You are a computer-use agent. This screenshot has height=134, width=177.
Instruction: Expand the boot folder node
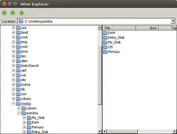pyautogui.click(x=13, y=32)
